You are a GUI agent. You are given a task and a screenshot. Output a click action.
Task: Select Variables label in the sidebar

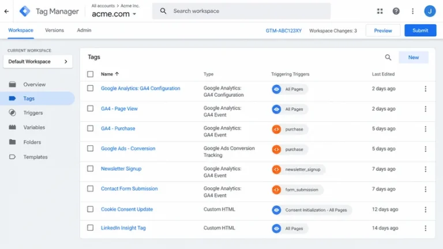(x=34, y=127)
